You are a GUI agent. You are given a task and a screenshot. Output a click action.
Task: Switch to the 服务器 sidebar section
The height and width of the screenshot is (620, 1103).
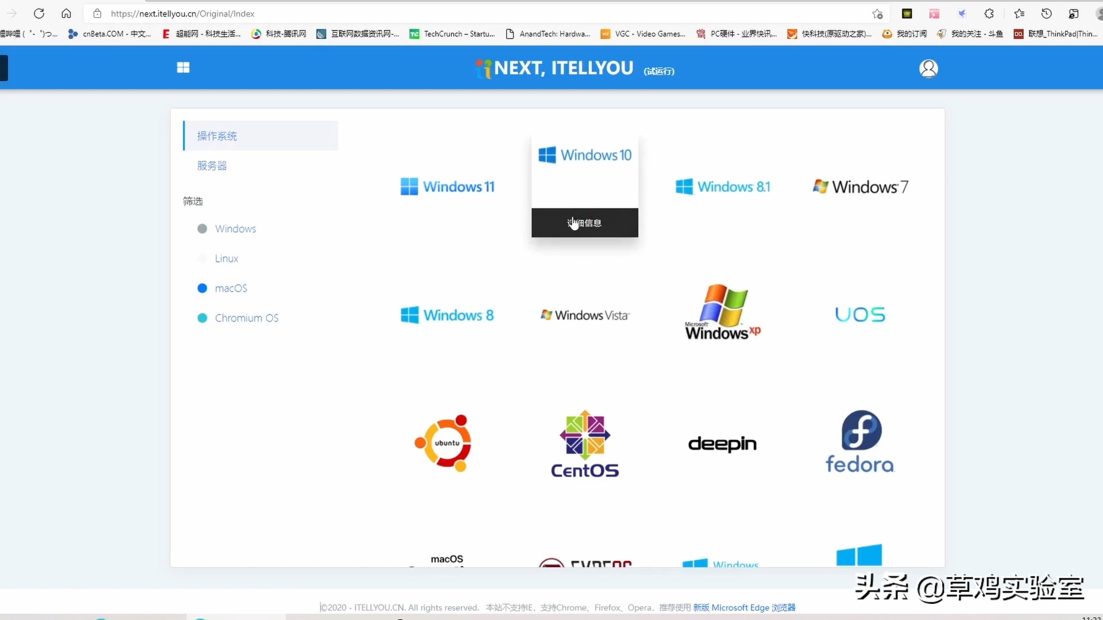[x=211, y=165]
